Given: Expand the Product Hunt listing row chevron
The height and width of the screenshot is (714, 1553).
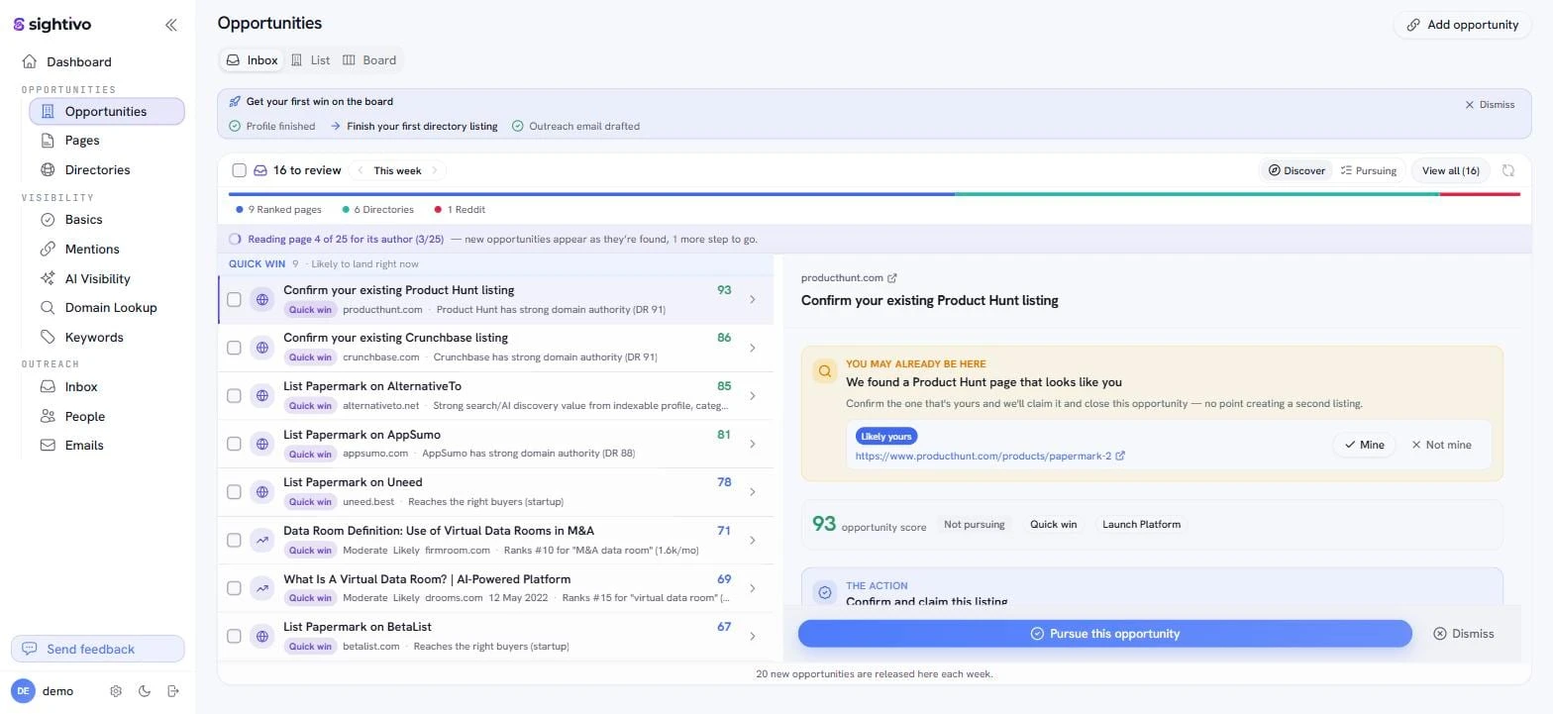Looking at the screenshot, I should (753, 299).
